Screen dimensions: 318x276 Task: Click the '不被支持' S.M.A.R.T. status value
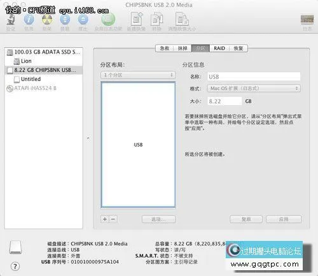pos(183,256)
